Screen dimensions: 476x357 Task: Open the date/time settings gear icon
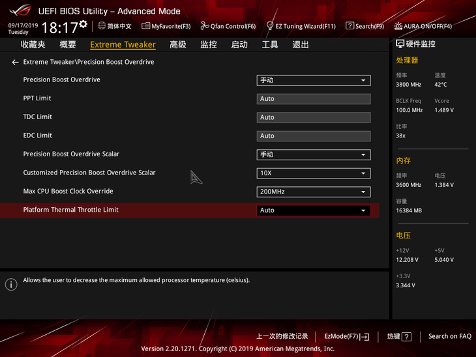pyautogui.click(x=83, y=24)
